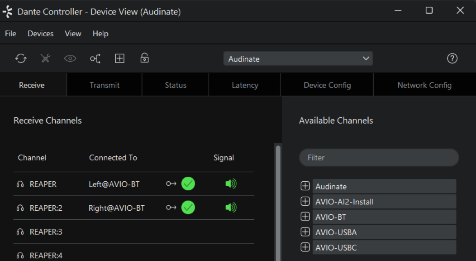476x261 pixels.
Task: Switch to the Latency tab
Action: pos(245,85)
